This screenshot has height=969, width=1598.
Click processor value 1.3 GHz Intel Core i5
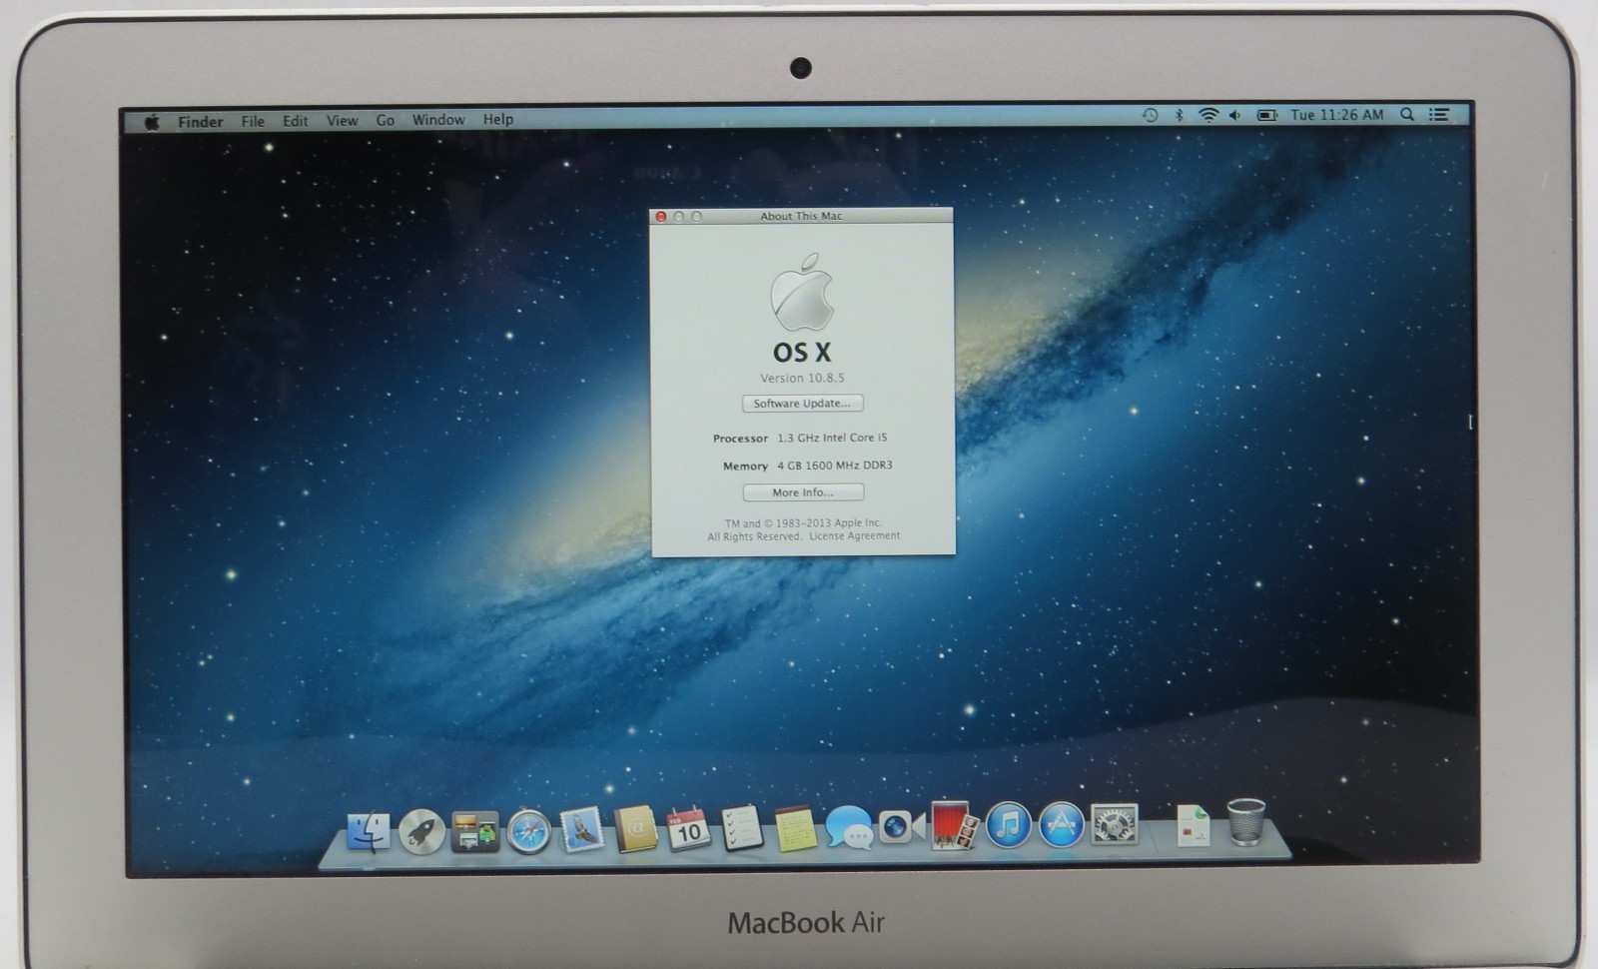pyautogui.click(x=832, y=438)
